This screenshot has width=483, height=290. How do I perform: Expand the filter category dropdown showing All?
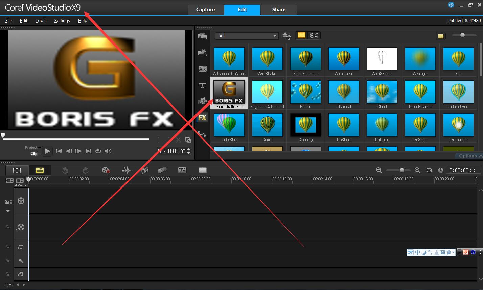[x=247, y=36]
